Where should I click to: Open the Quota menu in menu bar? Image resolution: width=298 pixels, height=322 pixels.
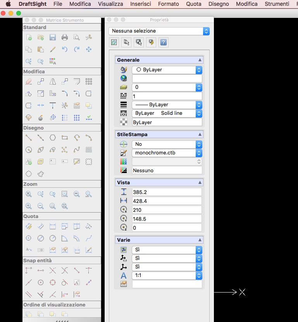coord(194,4)
